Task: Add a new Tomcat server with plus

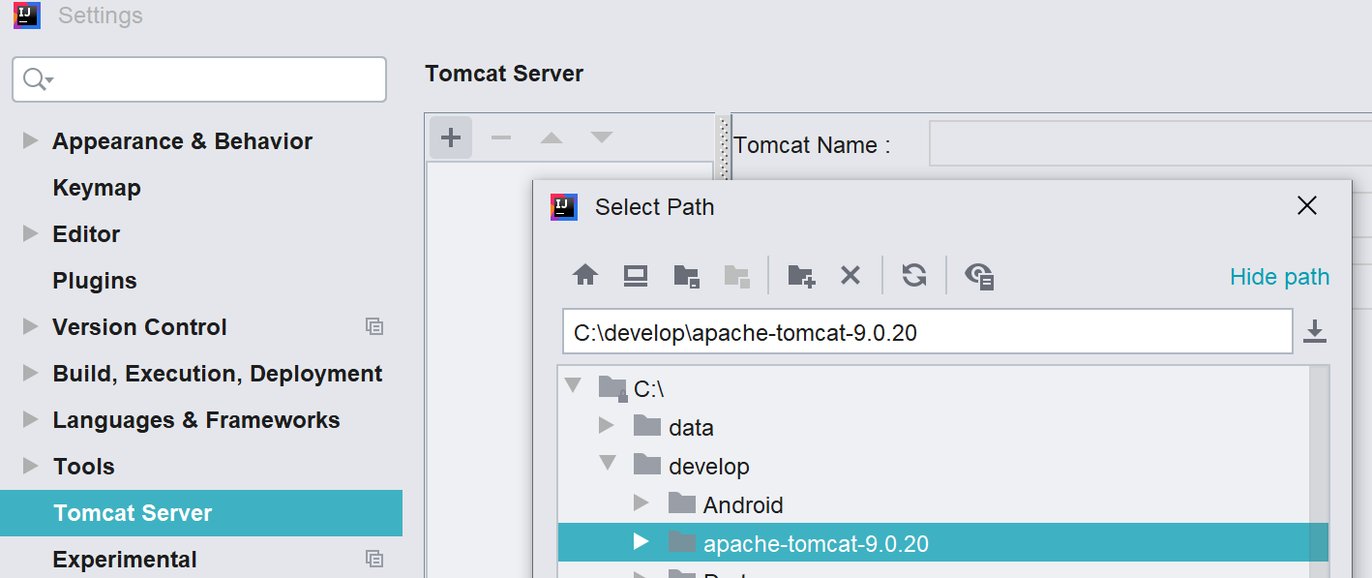Action: tap(451, 137)
